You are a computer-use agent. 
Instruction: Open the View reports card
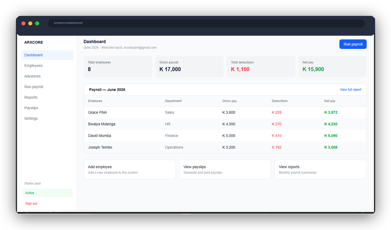(x=321, y=169)
